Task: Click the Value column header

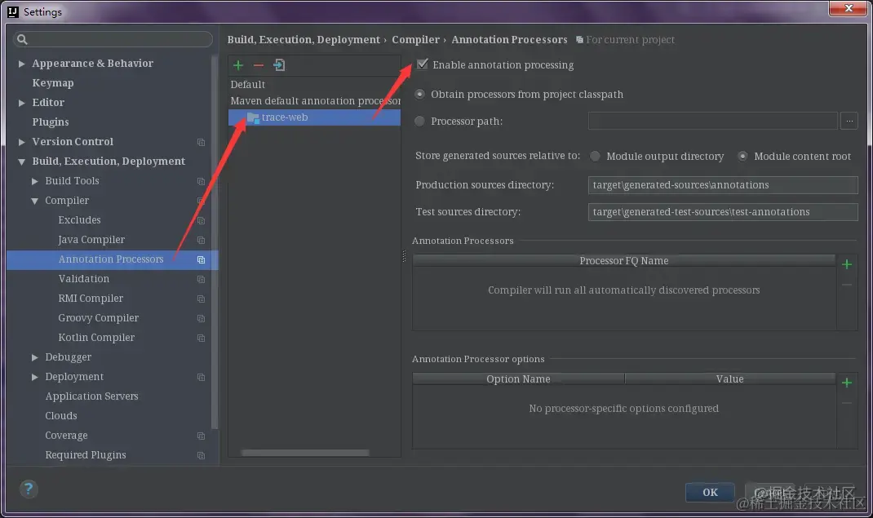Action: pos(729,379)
